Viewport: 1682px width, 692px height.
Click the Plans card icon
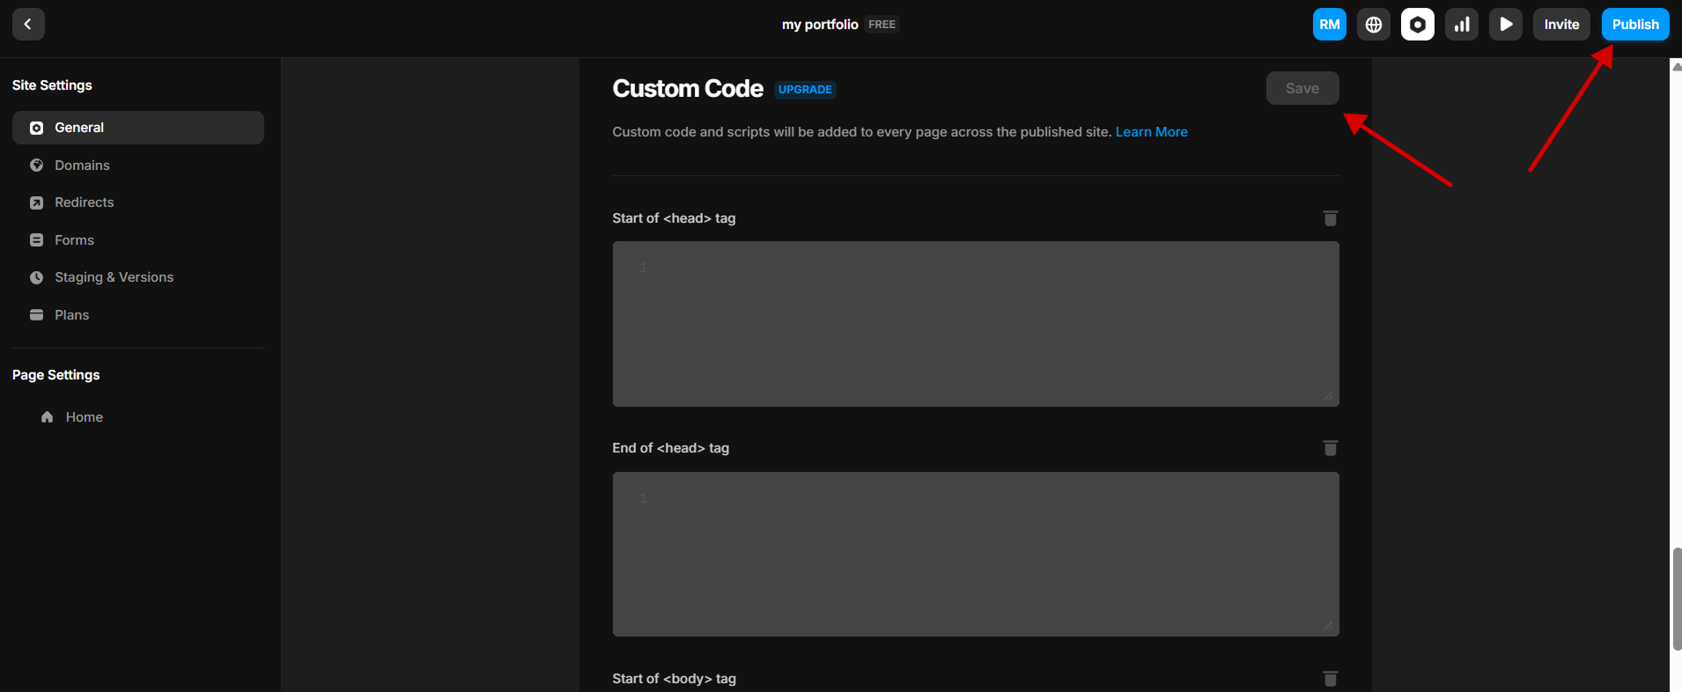pyautogui.click(x=36, y=315)
